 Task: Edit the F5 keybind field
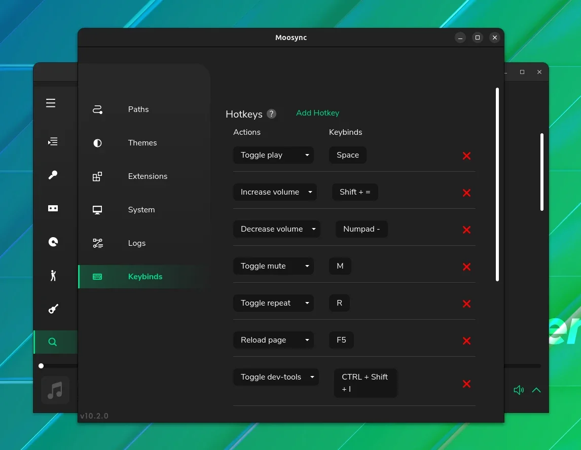pyautogui.click(x=341, y=340)
